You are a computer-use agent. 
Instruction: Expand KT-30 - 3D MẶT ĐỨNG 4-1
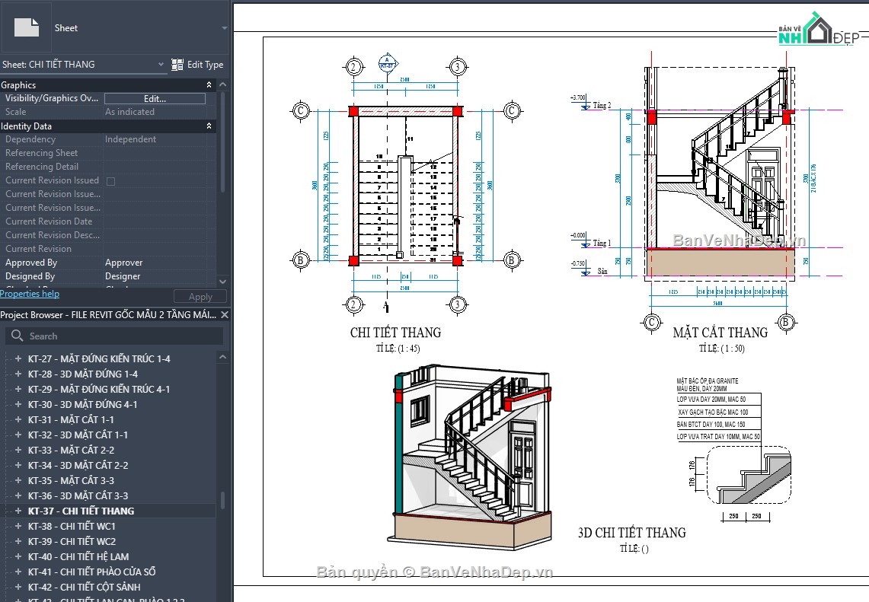click(18, 404)
